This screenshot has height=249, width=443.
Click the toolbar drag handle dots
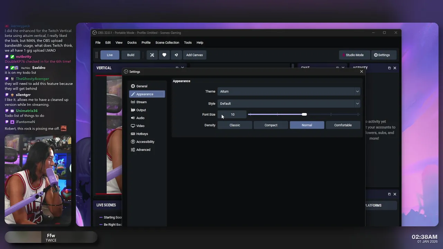pyautogui.click(x=97, y=55)
